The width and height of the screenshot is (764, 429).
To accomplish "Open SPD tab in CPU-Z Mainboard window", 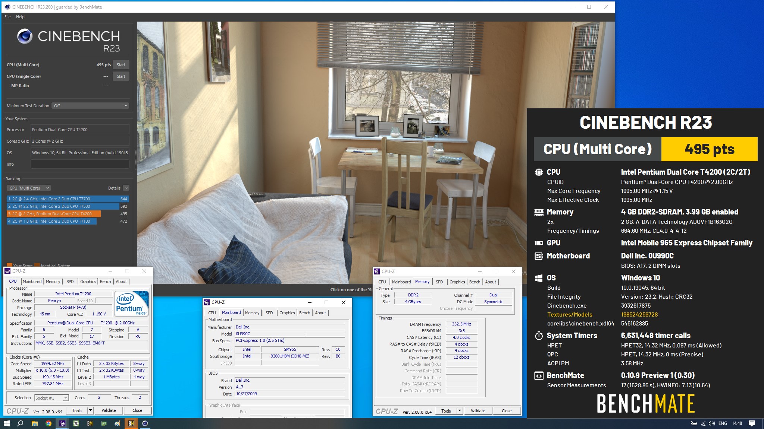I will point(269,313).
